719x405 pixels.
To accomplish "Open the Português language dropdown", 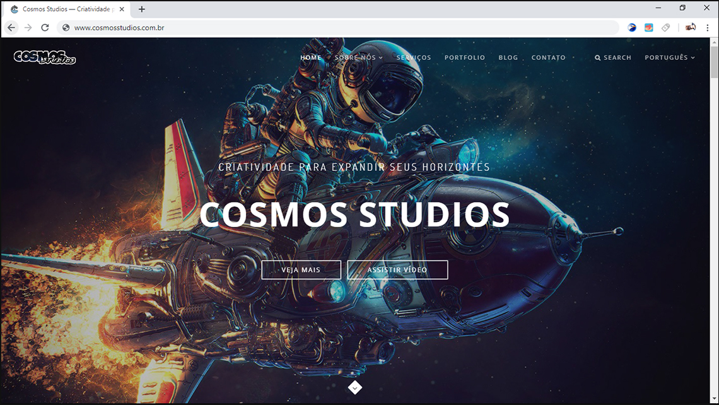I will pos(669,57).
